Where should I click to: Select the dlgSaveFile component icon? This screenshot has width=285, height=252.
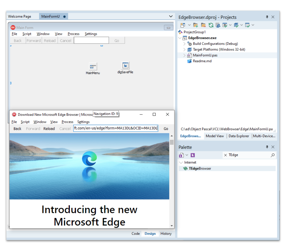click(125, 65)
